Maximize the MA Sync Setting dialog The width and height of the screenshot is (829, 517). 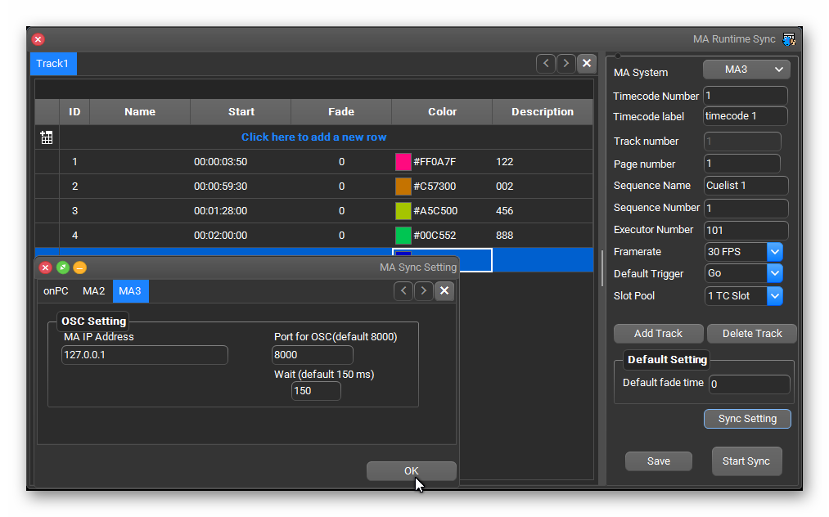coord(62,267)
